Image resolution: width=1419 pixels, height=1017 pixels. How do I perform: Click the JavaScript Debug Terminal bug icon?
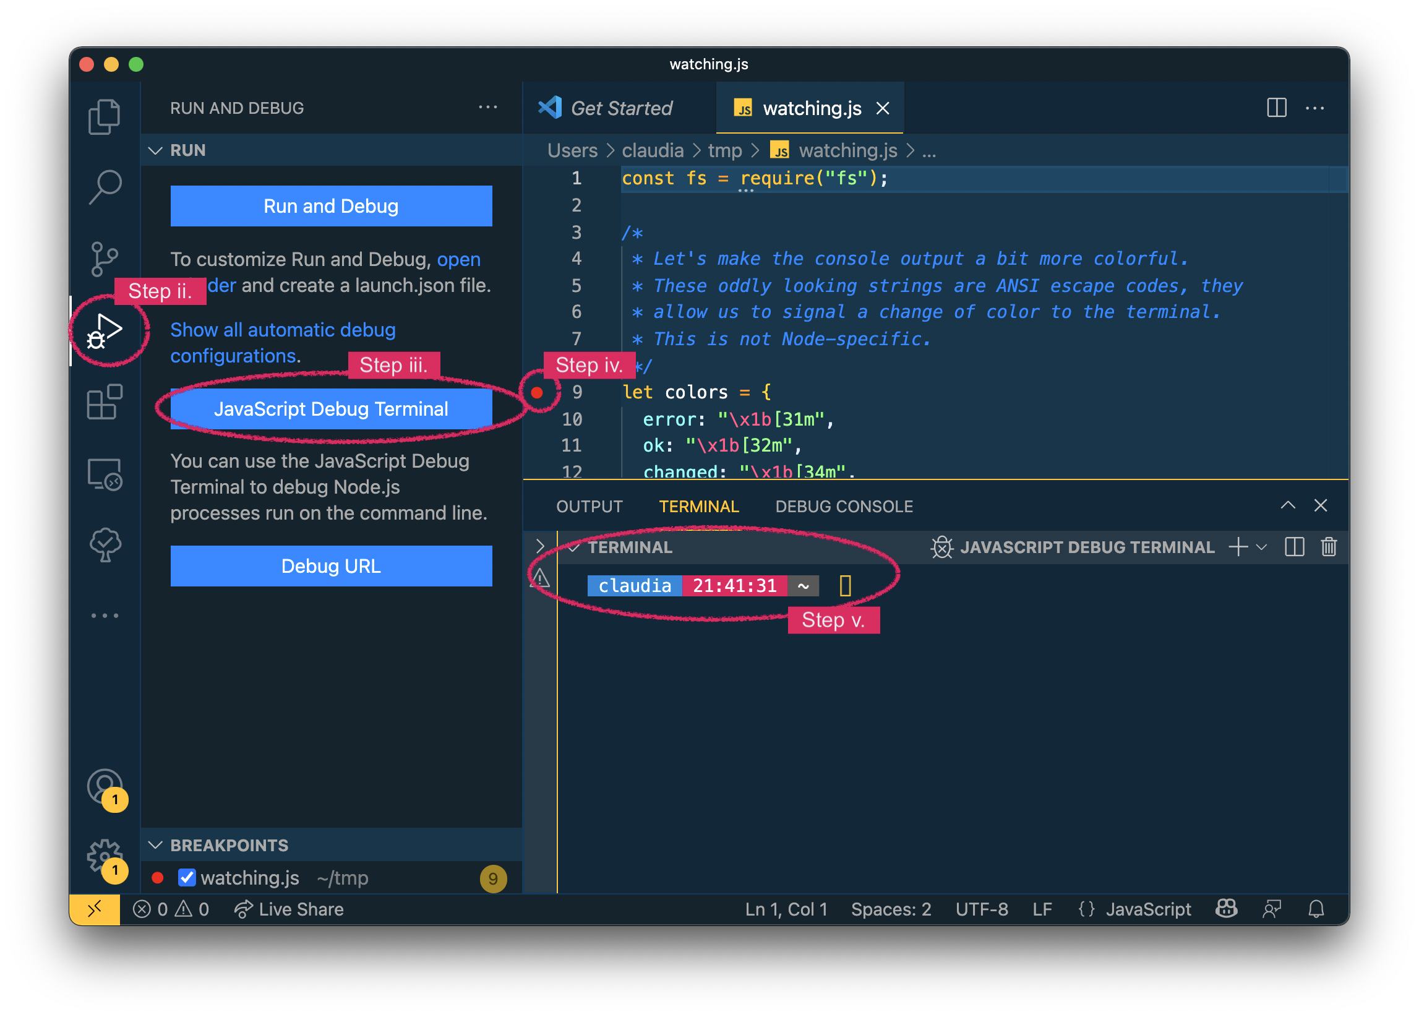coord(941,547)
